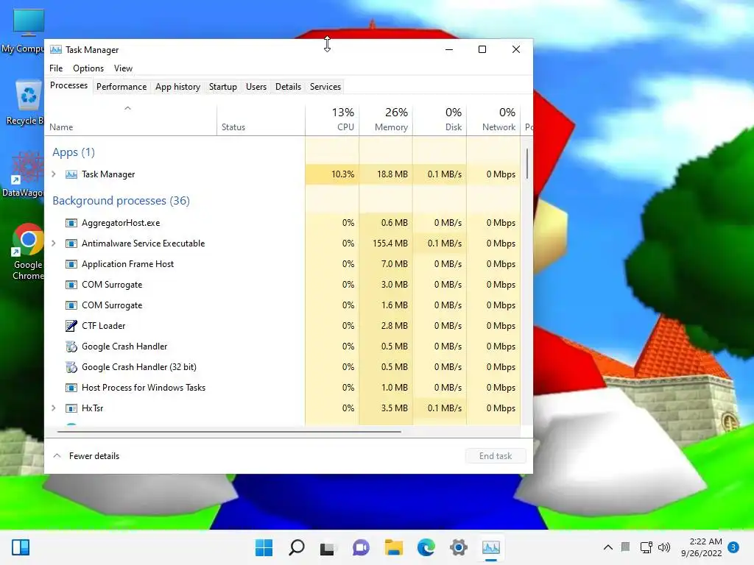Open notification badge showing 3
This screenshot has height=565, width=754.
point(733,547)
